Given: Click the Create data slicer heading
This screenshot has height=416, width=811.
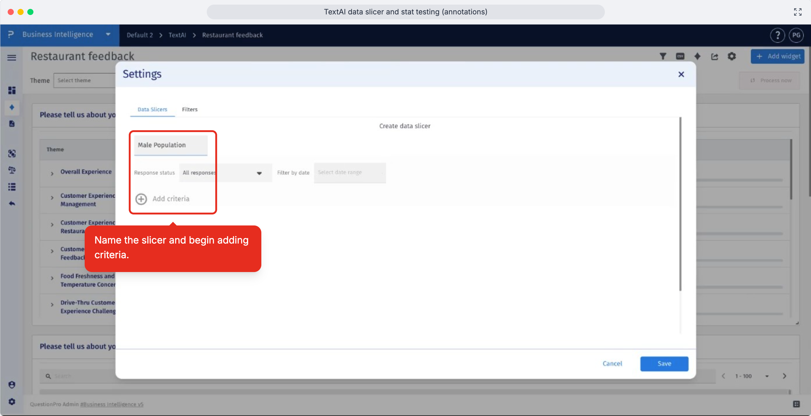Looking at the screenshot, I should coord(405,126).
